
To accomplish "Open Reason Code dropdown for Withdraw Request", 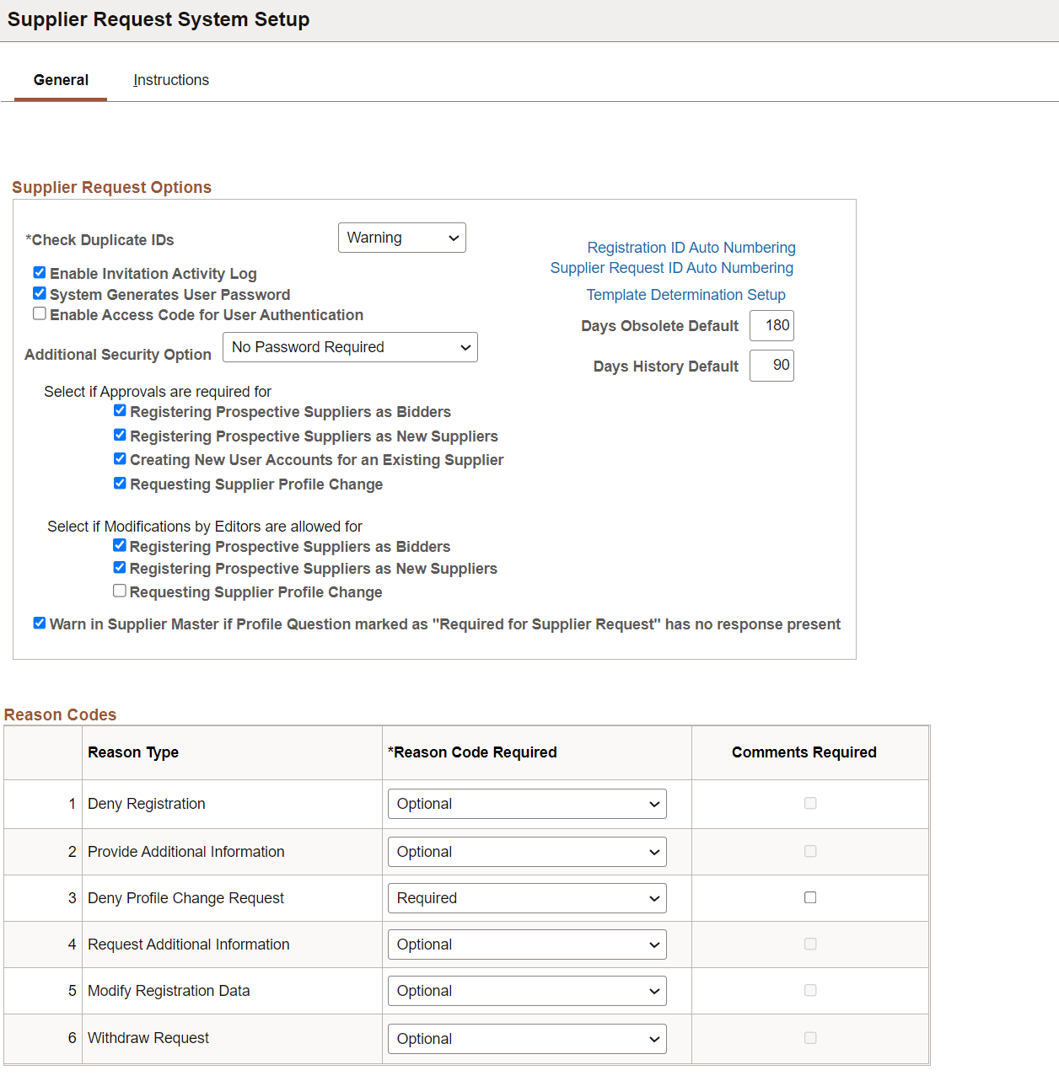I will pos(527,1039).
